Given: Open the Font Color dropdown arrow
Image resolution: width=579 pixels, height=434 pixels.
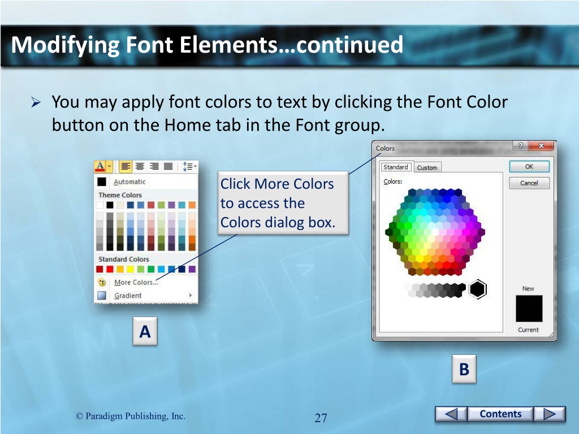Looking at the screenshot, I should [109, 166].
